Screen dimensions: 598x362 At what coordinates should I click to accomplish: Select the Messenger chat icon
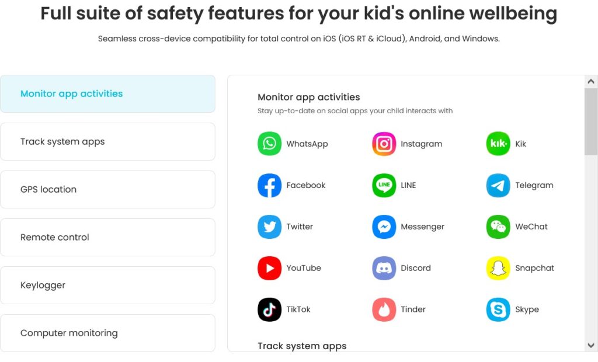tap(384, 227)
